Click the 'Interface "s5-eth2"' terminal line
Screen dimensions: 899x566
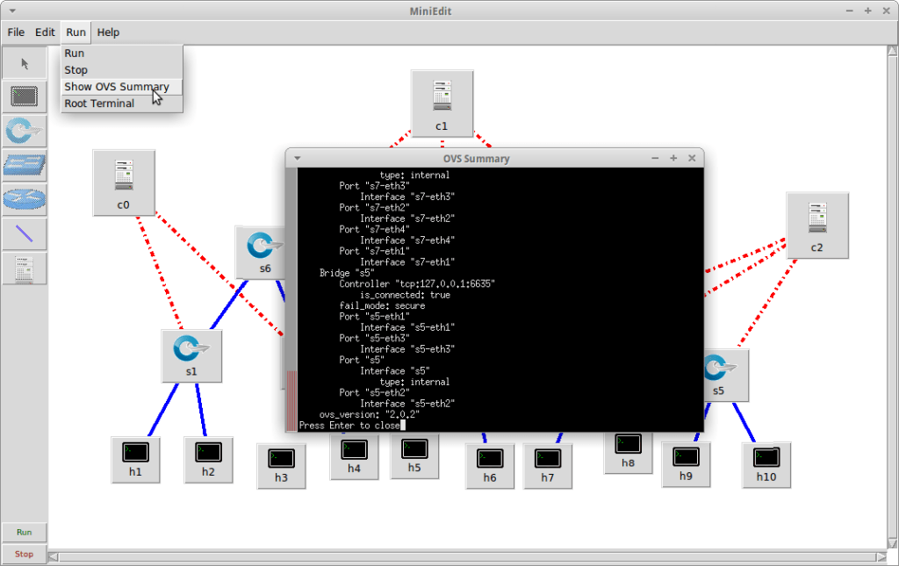(x=407, y=404)
